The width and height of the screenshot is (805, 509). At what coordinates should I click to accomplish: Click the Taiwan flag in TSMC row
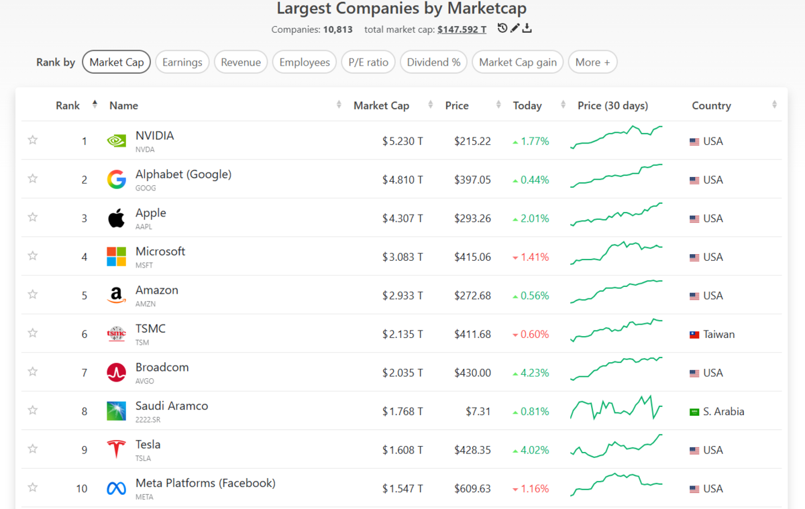pos(694,335)
